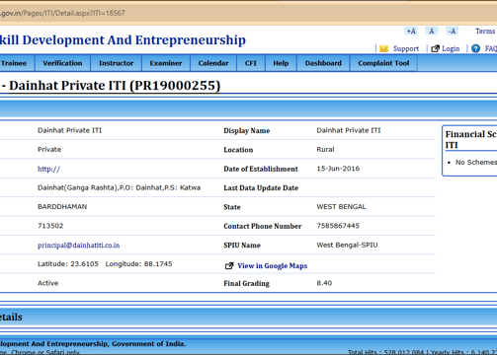Click the Login external-link icon

435,48
